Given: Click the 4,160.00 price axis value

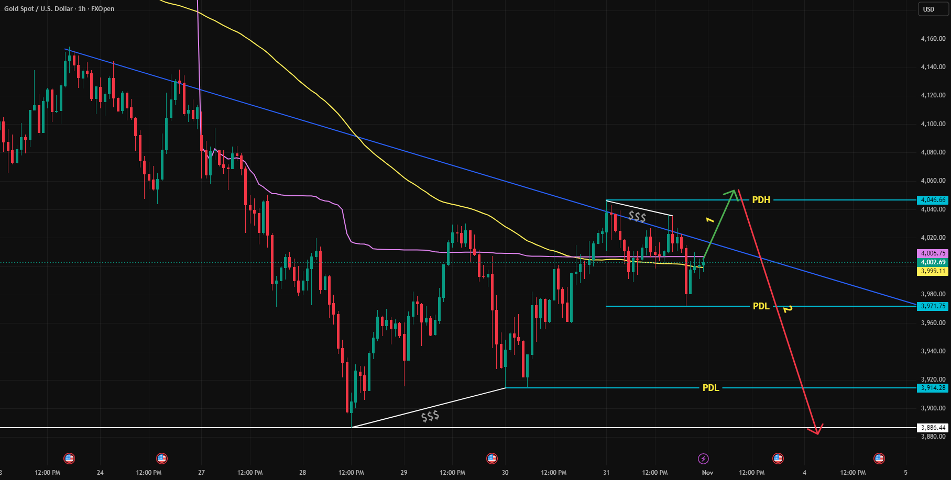Looking at the screenshot, I should pyautogui.click(x=933, y=39).
